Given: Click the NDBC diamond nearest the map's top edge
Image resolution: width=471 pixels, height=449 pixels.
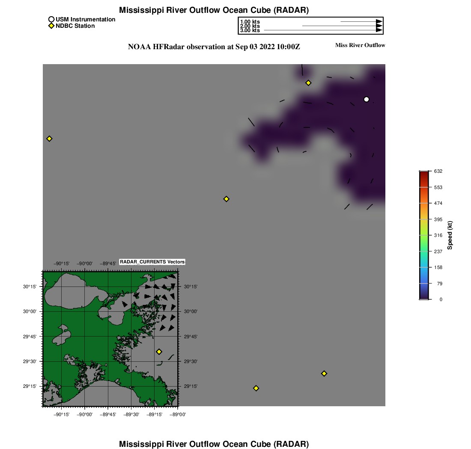Looking at the screenshot, I should tap(308, 83).
